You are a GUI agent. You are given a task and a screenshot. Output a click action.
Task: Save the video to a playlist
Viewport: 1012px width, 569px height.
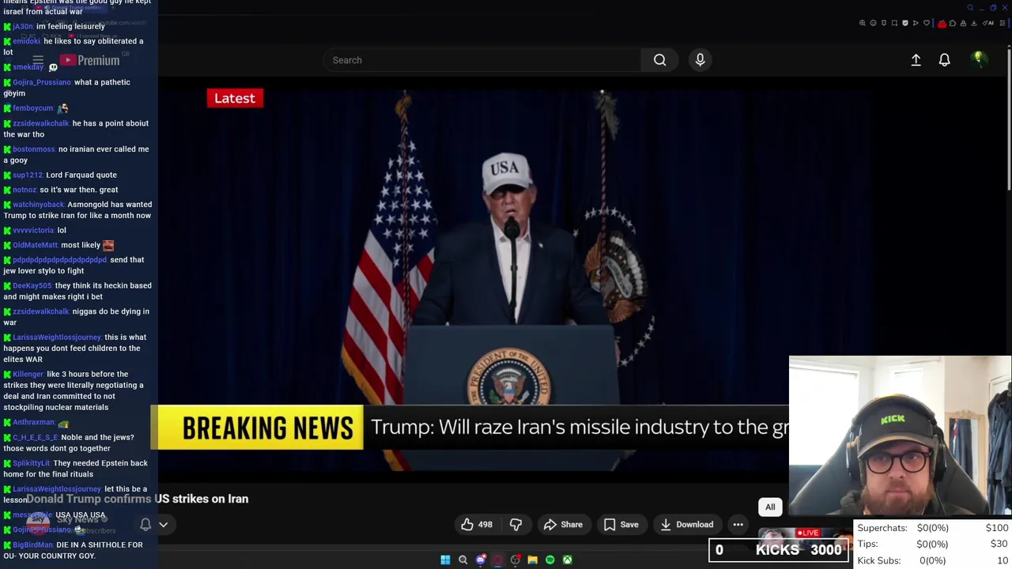pyautogui.click(x=621, y=525)
